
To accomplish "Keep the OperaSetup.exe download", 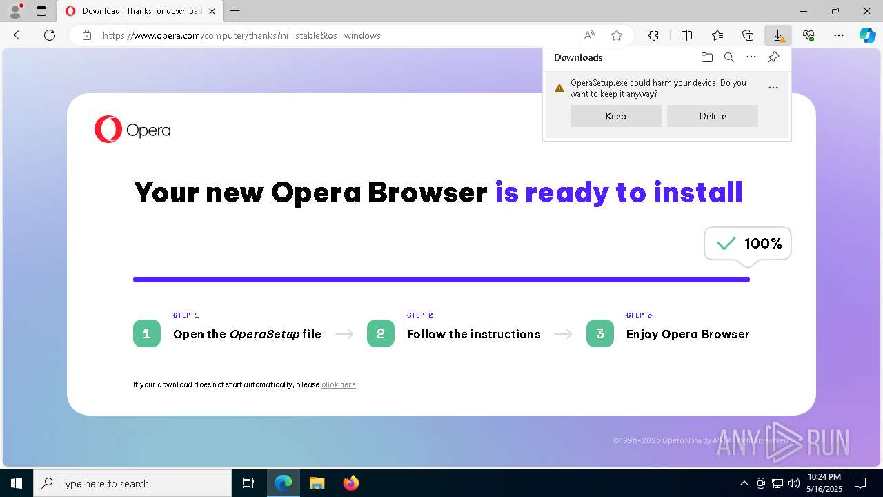I will (616, 116).
